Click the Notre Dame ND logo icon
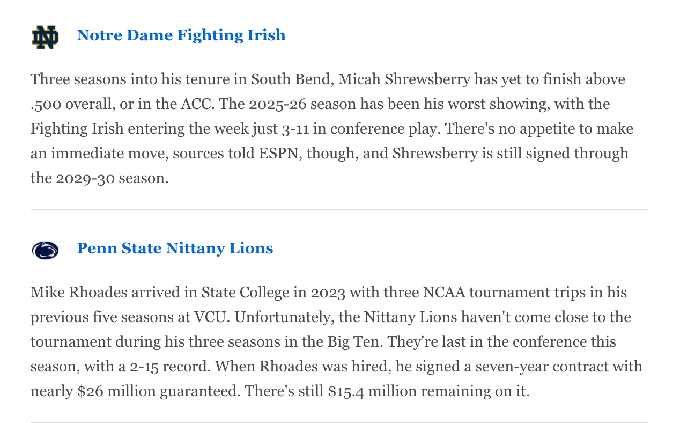The width and height of the screenshot is (695, 423). click(45, 37)
